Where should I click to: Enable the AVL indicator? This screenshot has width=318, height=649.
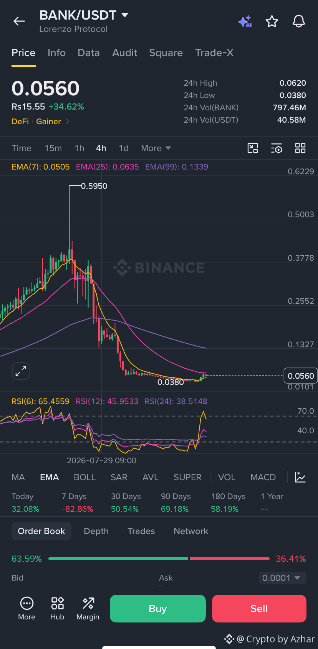[x=151, y=477]
